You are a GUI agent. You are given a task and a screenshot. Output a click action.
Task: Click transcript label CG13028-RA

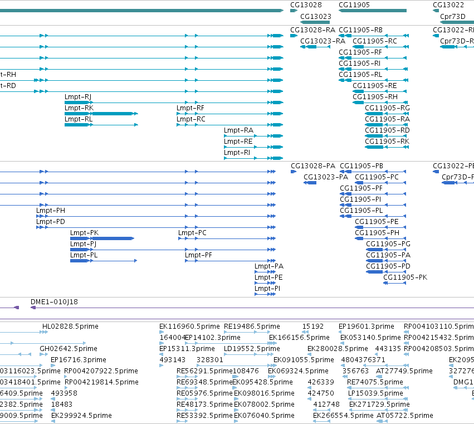pyautogui.click(x=312, y=30)
